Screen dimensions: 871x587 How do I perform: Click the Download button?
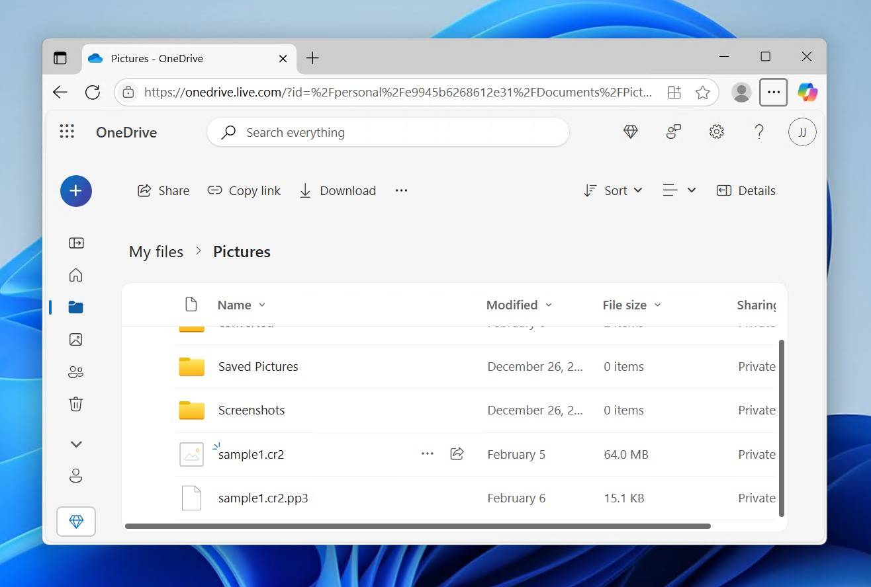[x=338, y=190]
